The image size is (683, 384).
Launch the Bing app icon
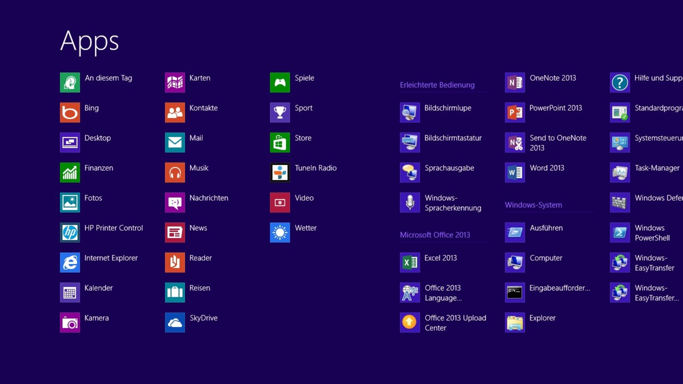coord(70,112)
